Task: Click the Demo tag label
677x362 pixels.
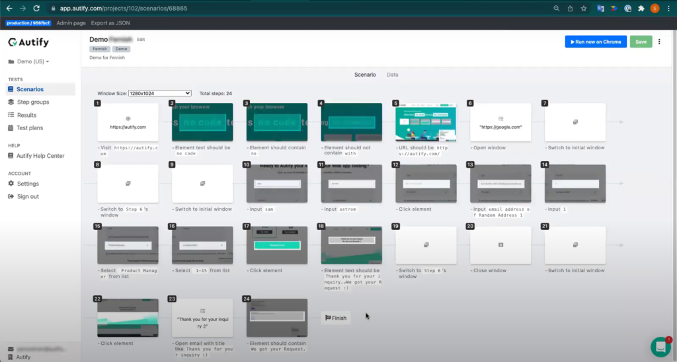Action: coord(122,49)
